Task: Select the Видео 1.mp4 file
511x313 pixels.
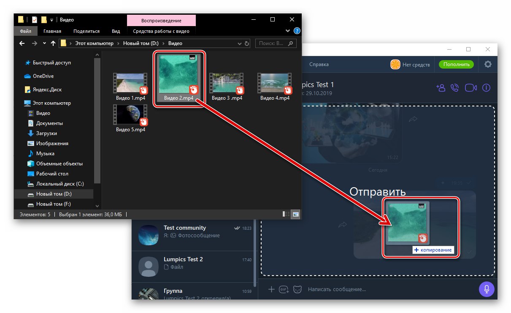Action: (130, 87)
